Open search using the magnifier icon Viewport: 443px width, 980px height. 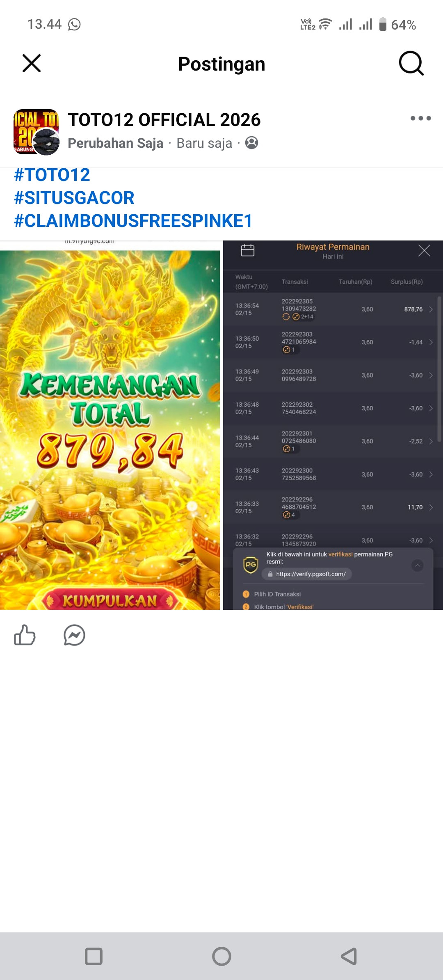click(411, 63)
